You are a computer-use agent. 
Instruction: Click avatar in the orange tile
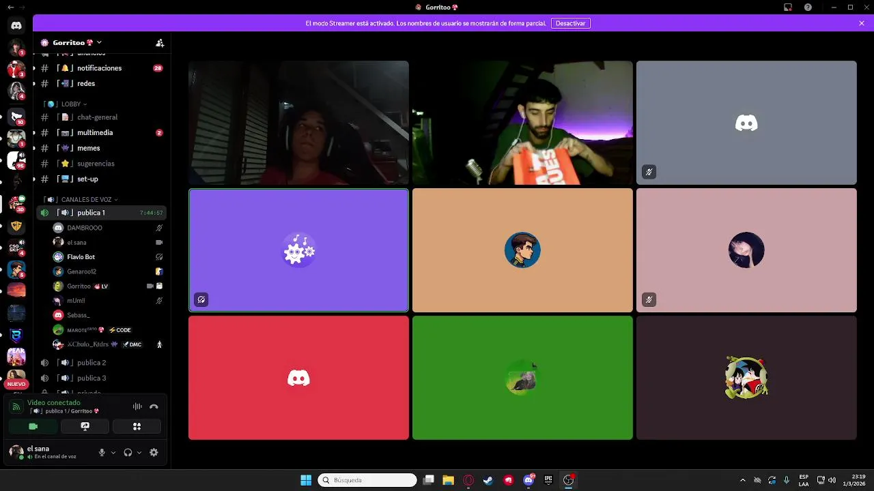[522, 250]
